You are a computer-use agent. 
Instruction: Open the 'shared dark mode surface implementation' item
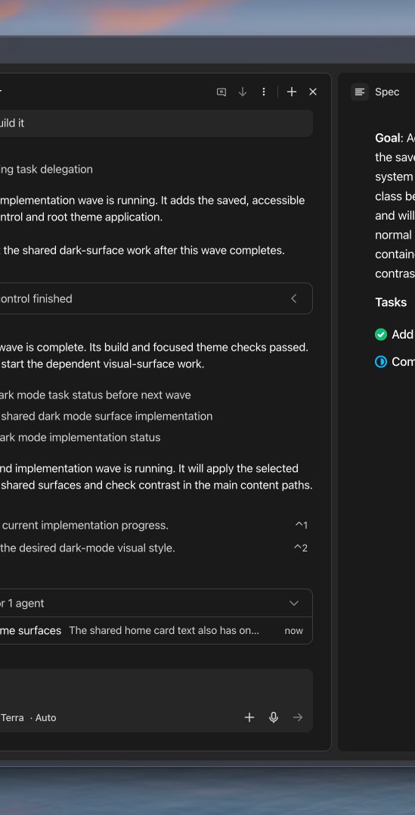(x=107, y=417)
